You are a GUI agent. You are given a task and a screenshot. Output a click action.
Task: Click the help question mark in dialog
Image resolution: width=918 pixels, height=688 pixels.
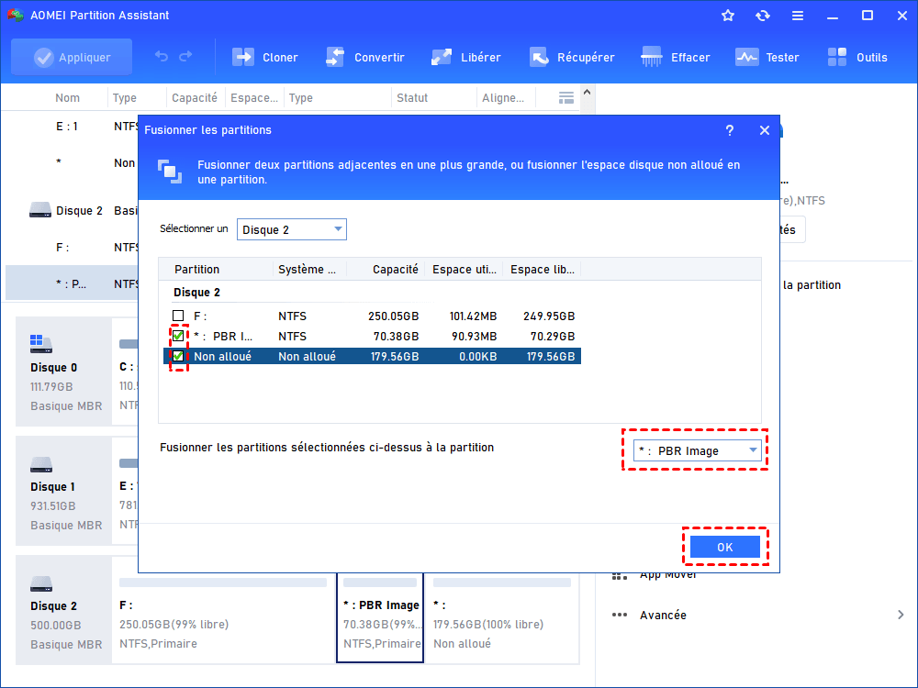pos(730,130)
